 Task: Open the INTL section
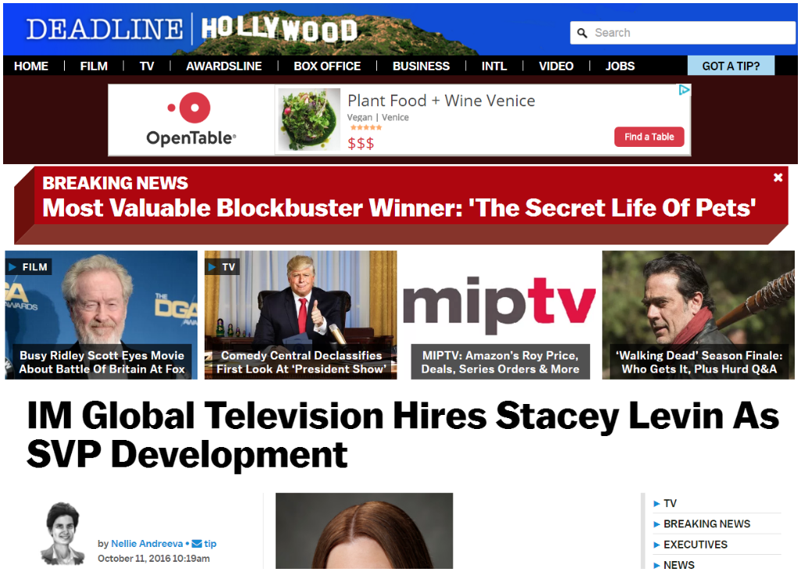click(494, 66)
